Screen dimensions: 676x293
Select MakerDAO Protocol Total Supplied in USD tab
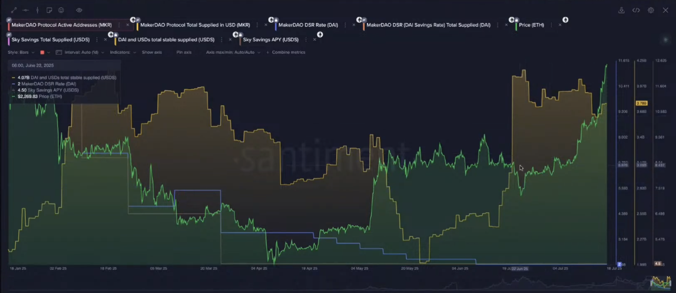click(195, 25)
